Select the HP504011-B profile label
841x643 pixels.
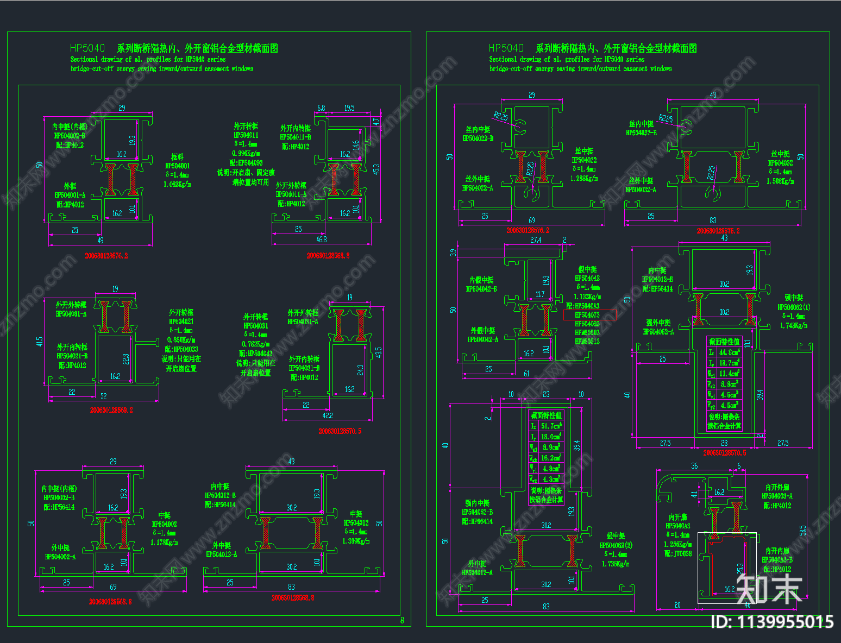click(x=296, y=137)
